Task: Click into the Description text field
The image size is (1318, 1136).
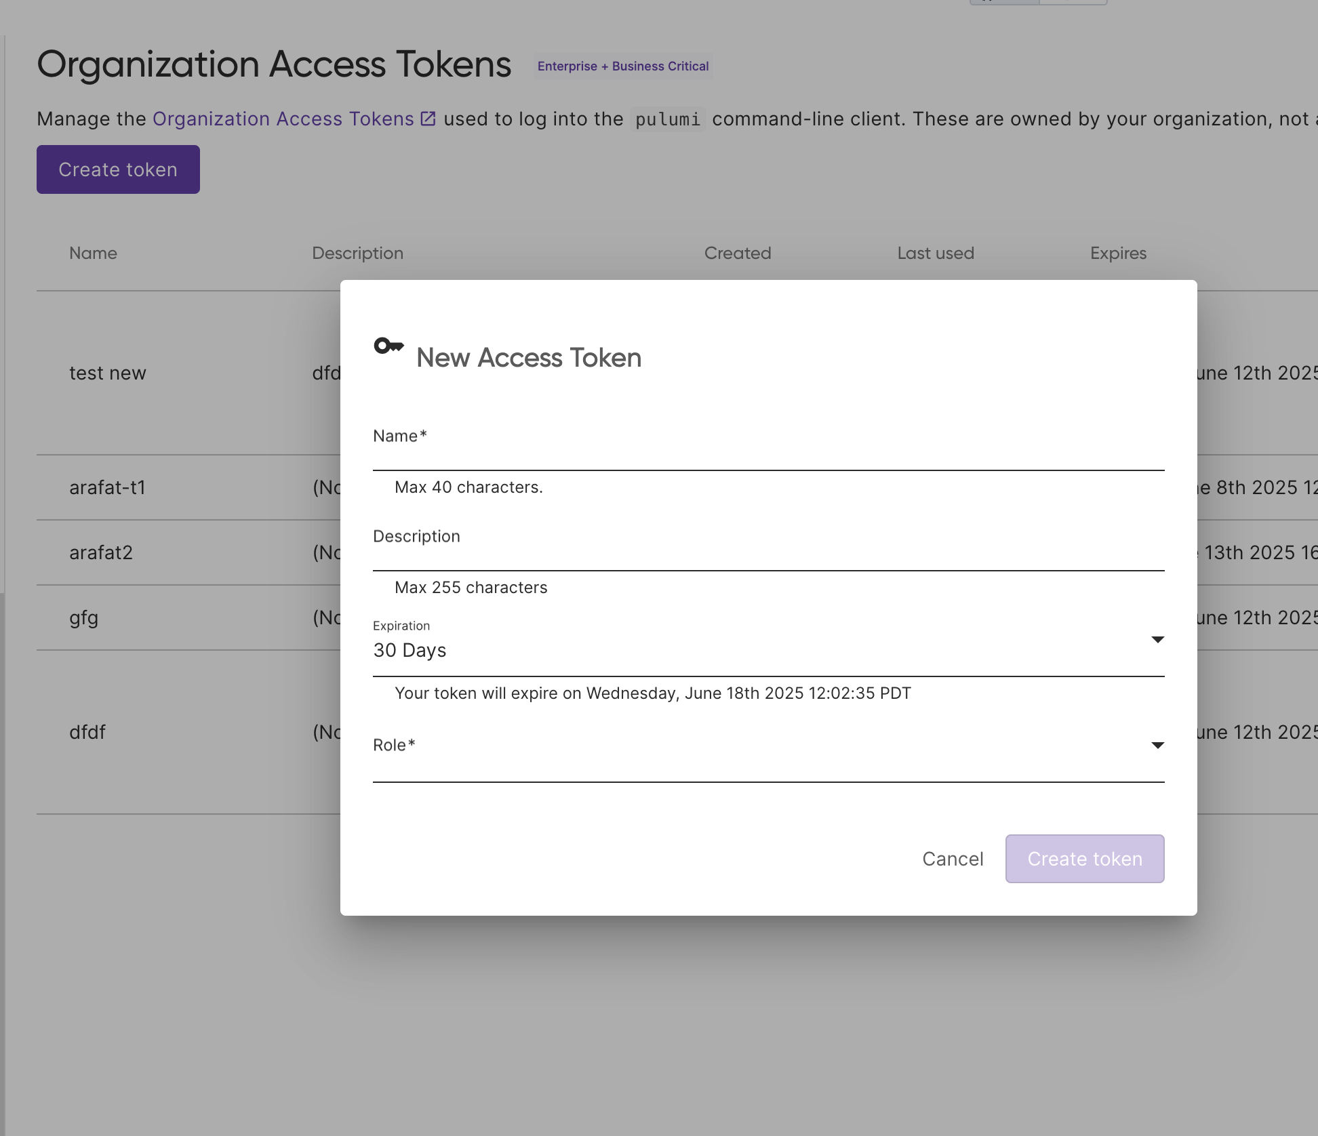Action: click(767, 551)
